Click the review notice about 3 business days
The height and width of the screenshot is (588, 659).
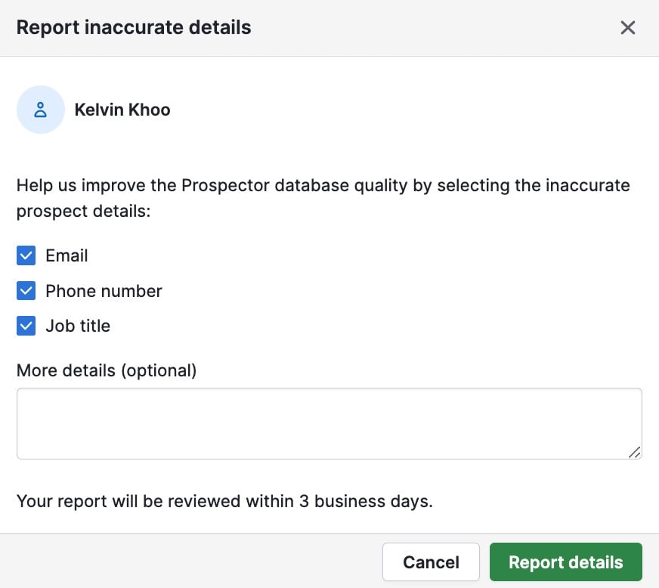pos(224,500)
